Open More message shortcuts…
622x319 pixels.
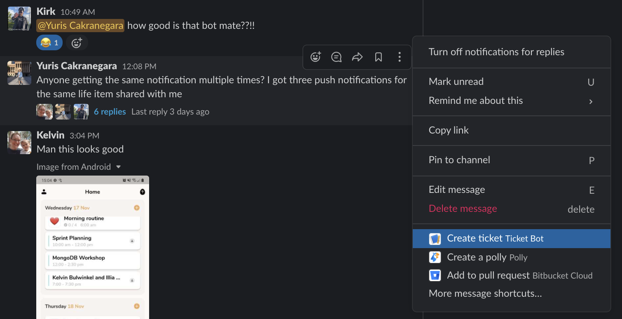pos(512,293)
